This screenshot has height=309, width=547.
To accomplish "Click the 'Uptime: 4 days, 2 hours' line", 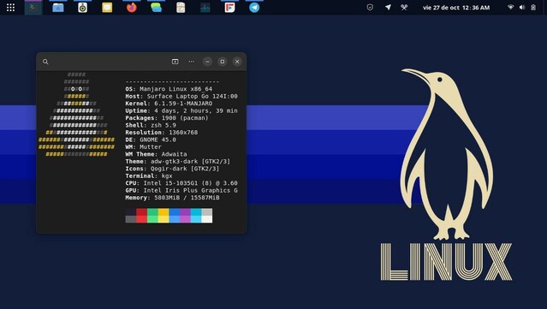I will coord(181,111).
